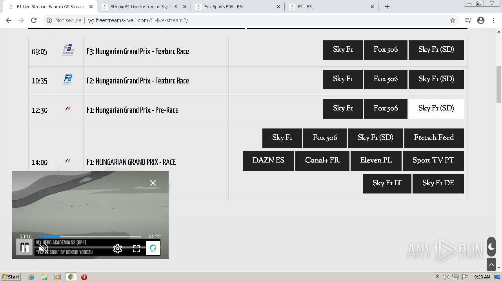Open the Chrome three-dot menu
The image size is (502, 282).
(494, 20)
